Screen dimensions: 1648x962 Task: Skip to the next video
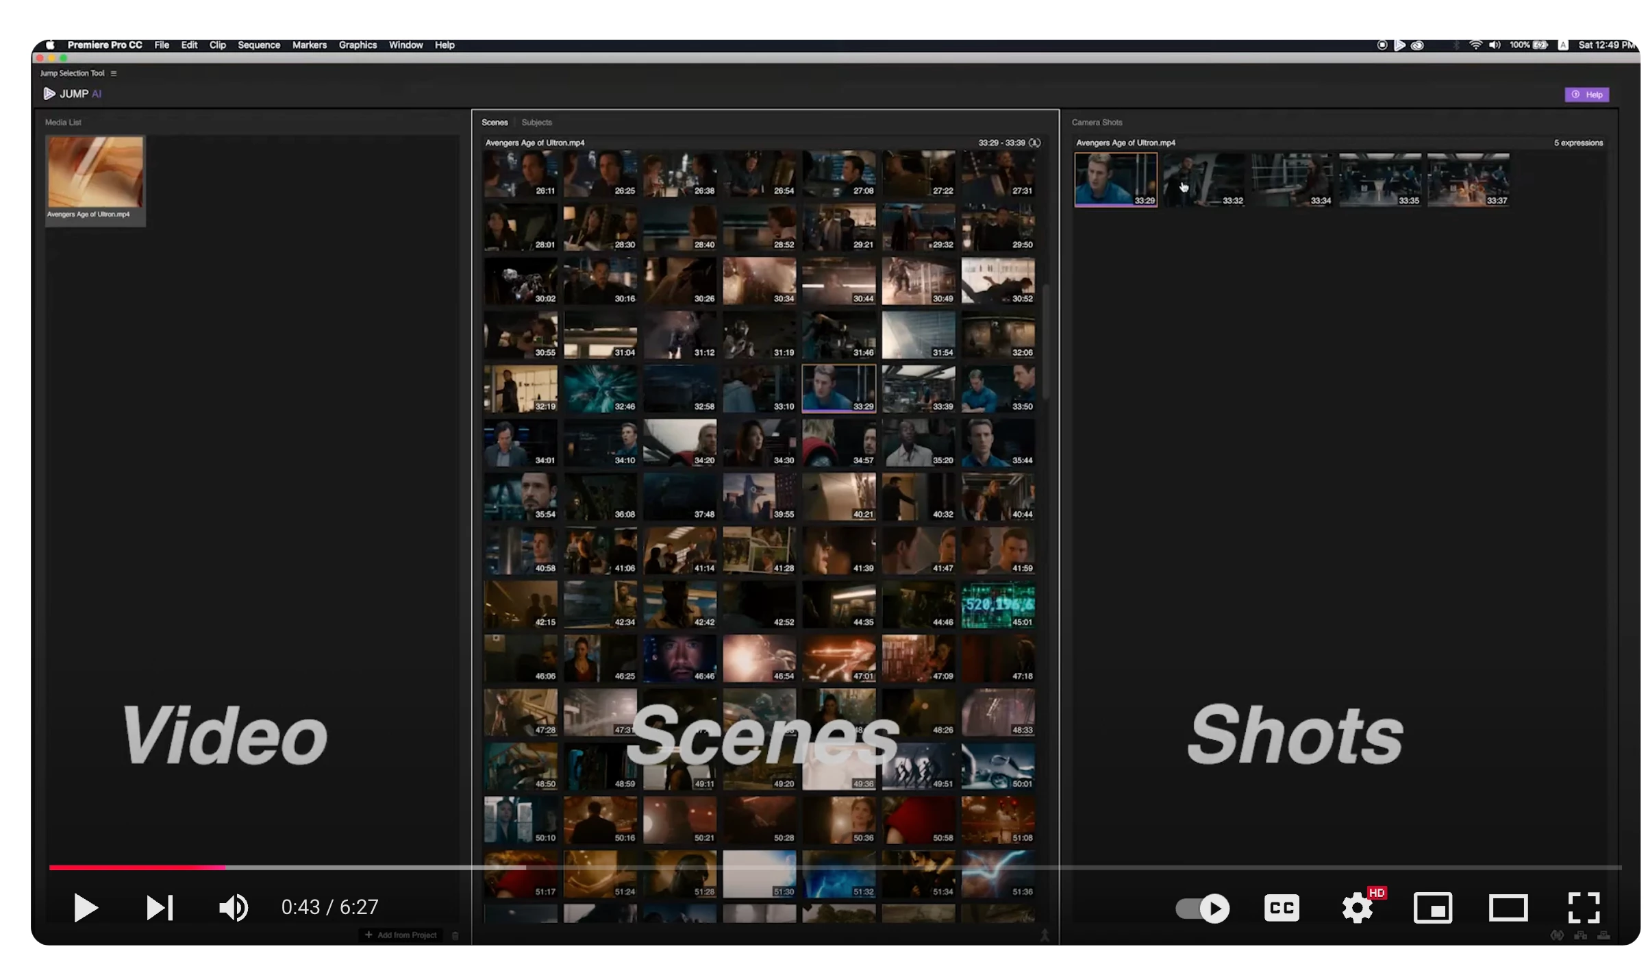click(x=160, y=907)
